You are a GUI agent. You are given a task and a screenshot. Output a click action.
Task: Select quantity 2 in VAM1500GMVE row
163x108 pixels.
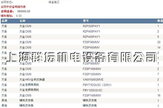tap(158, 80)
